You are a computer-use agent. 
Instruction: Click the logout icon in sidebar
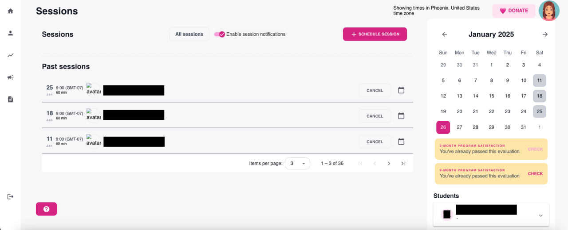[x=10, y=196]
